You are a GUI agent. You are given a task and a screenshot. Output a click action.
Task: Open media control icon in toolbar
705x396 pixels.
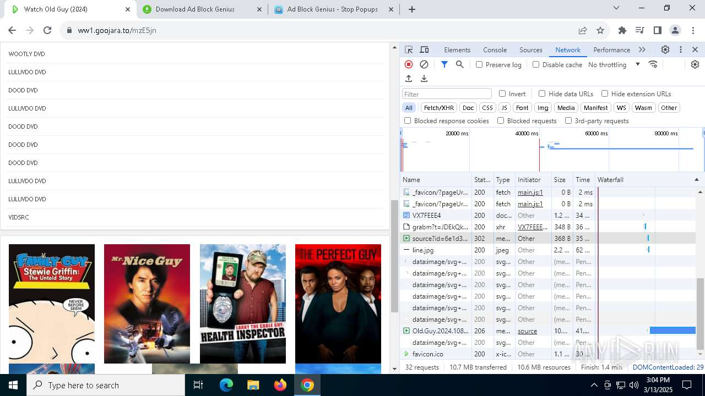pos(639,30)
